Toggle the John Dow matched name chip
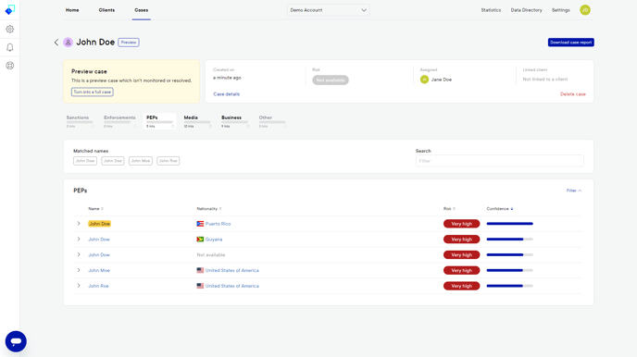637x357 pixels. pos(85,161)
